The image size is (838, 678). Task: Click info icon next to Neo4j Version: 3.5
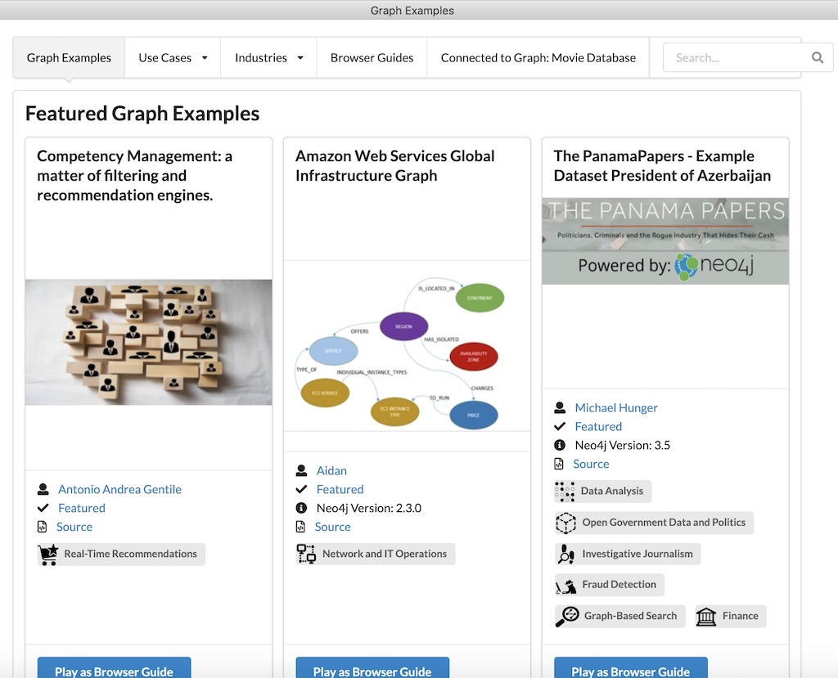coord(560,445)
